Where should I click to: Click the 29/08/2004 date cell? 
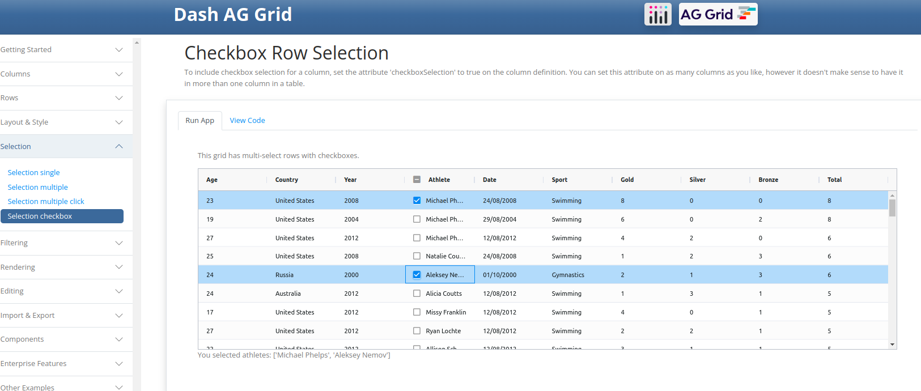(x=508, y=219)
